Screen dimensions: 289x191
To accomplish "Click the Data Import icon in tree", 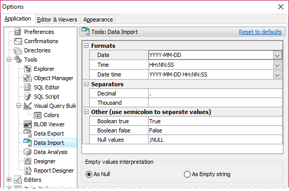I will [x=28, y=143].
